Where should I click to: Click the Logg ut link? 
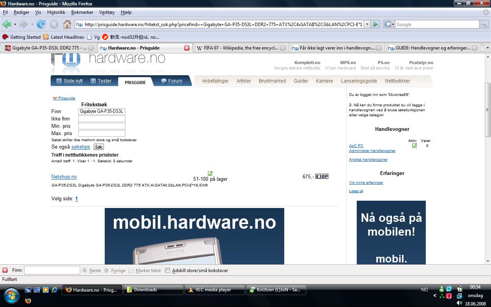356,191
